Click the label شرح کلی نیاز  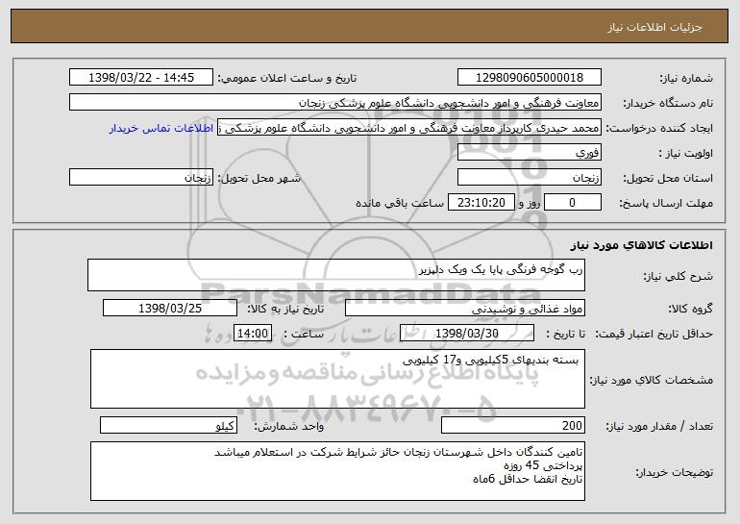[x=678, y=276]
